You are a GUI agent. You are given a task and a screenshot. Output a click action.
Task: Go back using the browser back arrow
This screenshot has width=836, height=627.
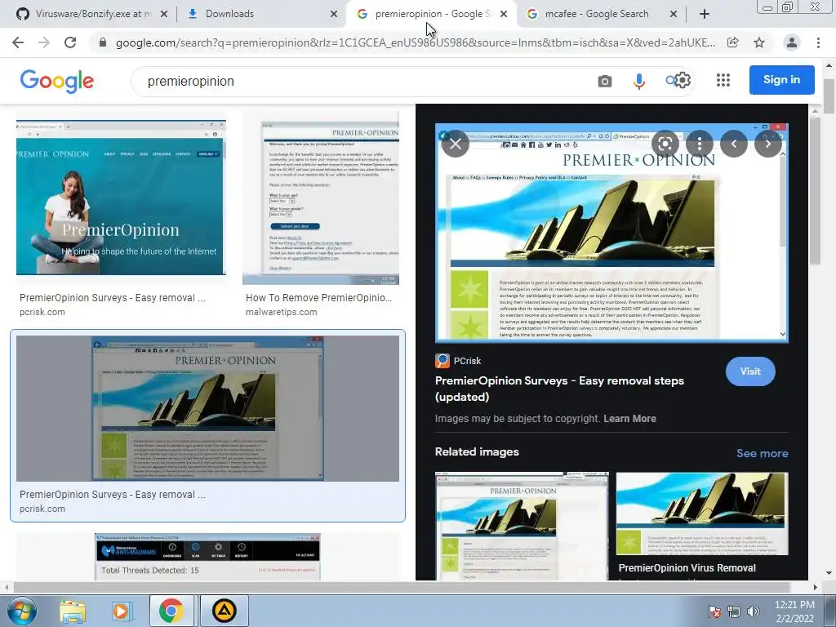(18, 42)
